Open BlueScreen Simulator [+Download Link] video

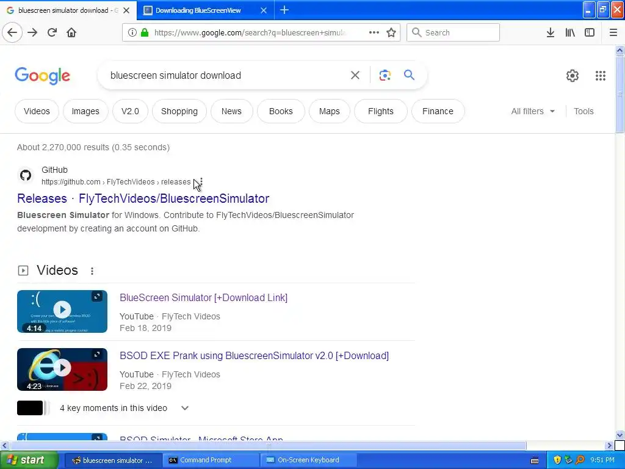[203, 297]
